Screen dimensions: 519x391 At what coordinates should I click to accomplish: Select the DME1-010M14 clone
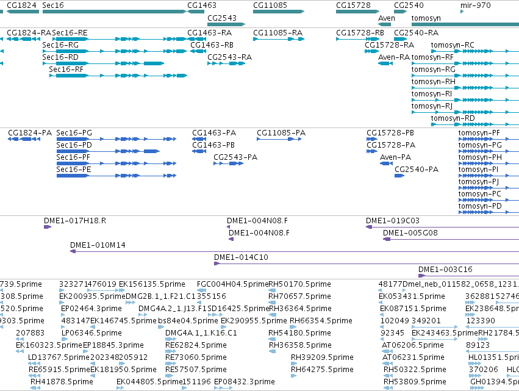[295, 251]
